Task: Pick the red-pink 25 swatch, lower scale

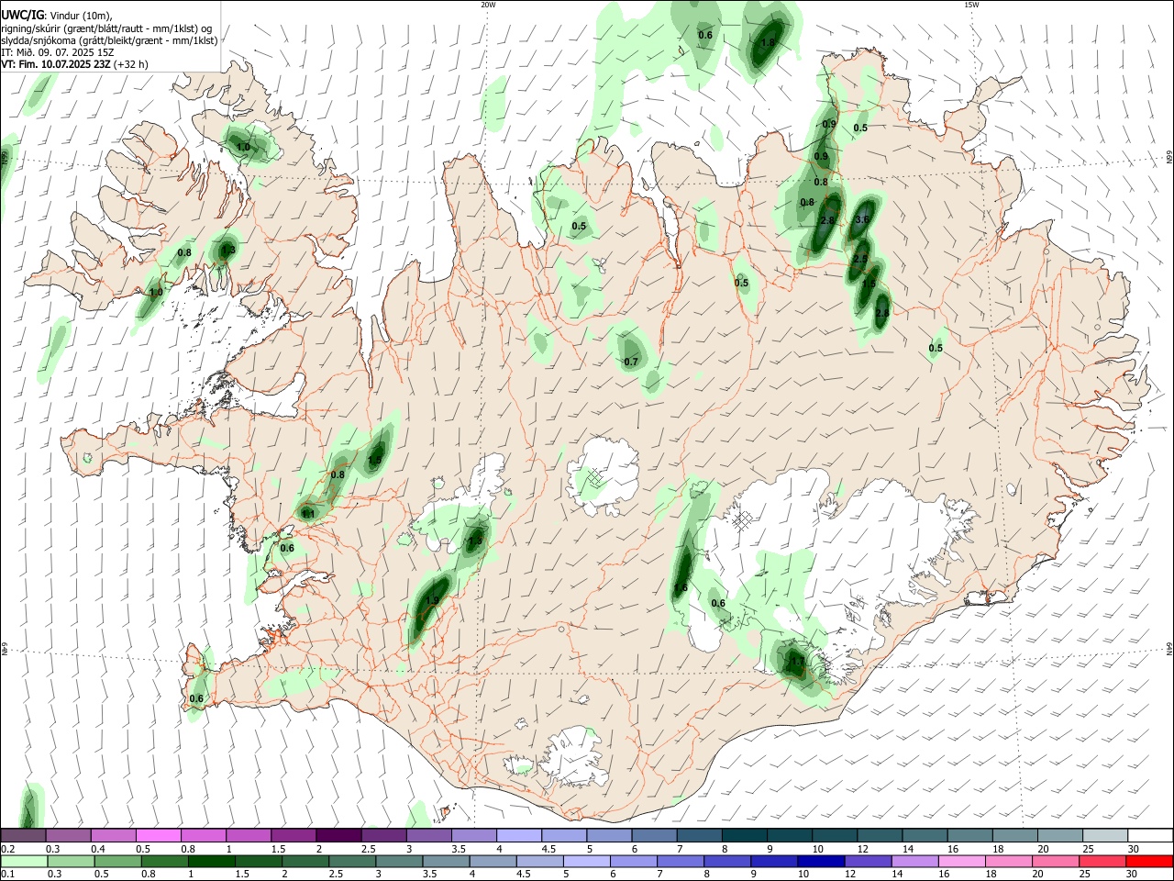Action: (x=1102, y=861)
